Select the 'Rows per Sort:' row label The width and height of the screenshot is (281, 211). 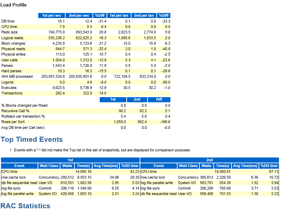coord(13,122)
